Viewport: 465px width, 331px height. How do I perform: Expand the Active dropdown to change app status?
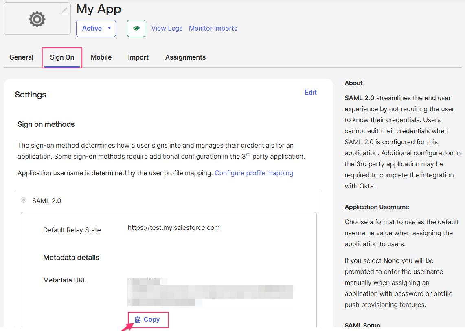tap(96, 28)
